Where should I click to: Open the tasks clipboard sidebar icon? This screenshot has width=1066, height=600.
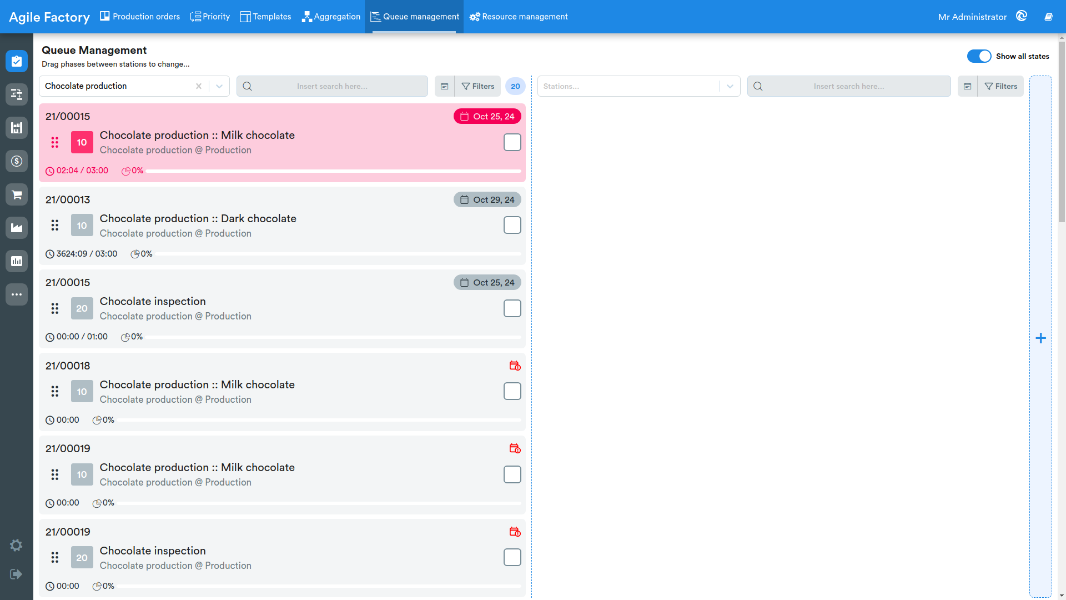click(x=17, y=61)
